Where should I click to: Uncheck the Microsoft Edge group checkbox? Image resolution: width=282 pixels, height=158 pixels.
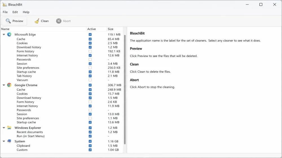[90, 35]
